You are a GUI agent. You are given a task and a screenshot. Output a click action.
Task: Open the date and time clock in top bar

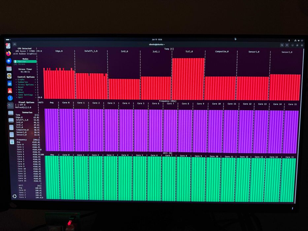(x=157, y=40)
